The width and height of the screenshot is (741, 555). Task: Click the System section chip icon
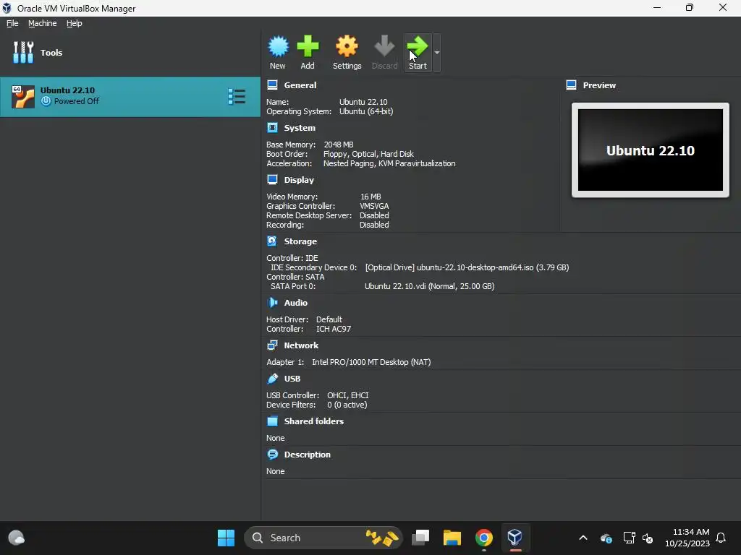pos(272,127)
